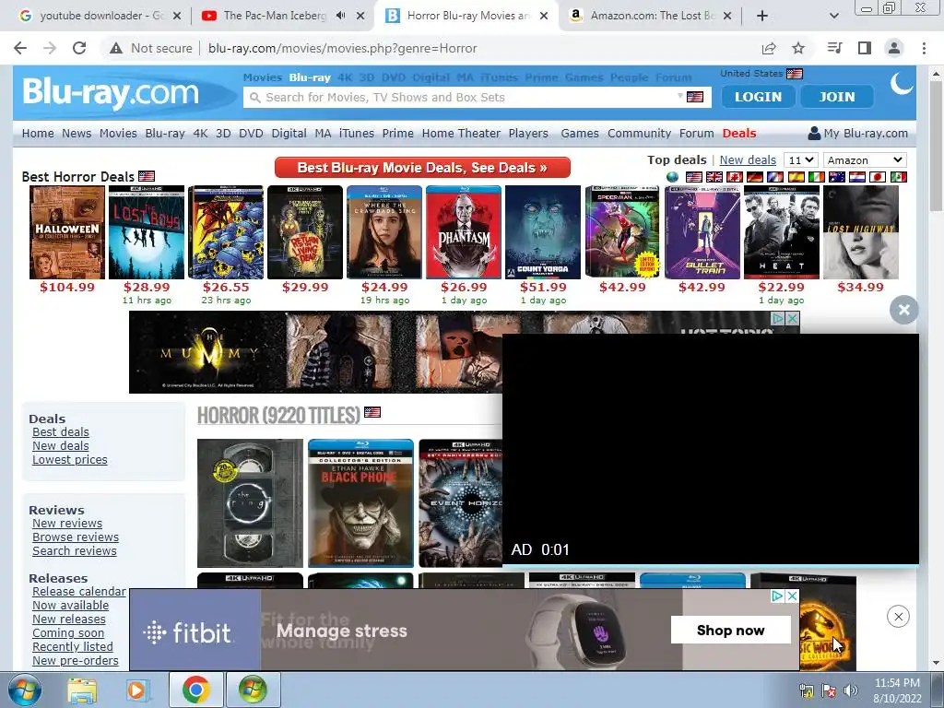The width and height of the screenshot is (944, 708).
Task: Open the red Deals menu item
Action: pos(739,133)
